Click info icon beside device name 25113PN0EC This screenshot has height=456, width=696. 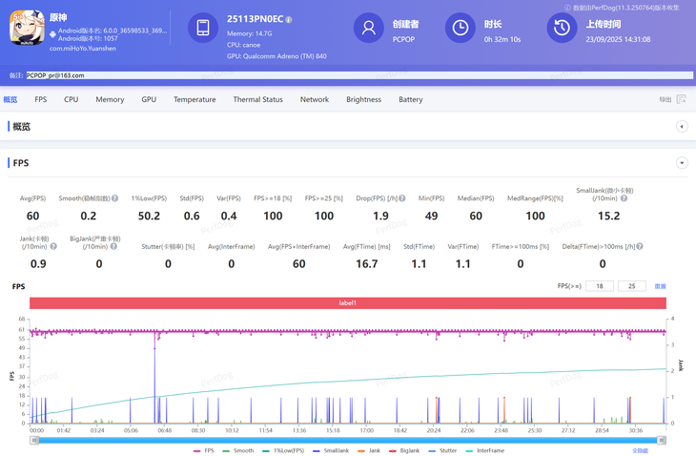tap(289, 19)
